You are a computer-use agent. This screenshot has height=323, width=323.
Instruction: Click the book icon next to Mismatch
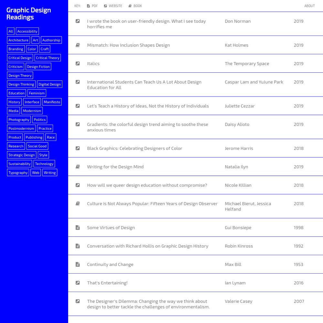click(x=78, y=45)
